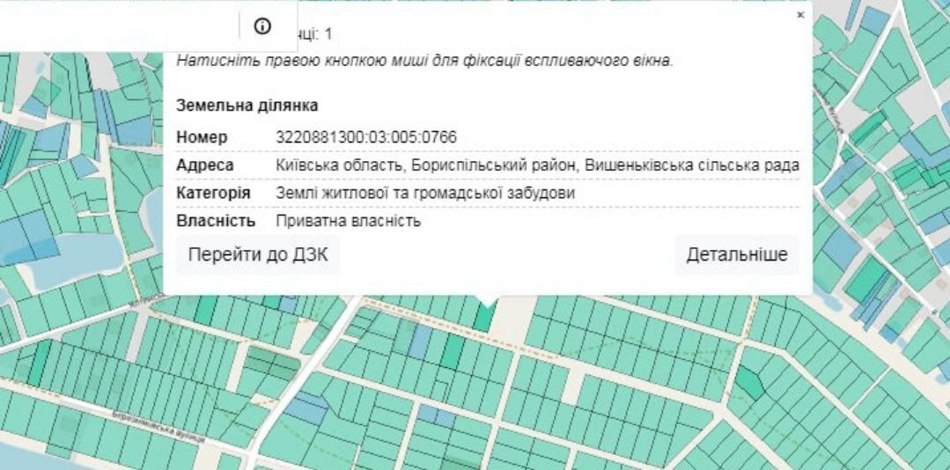The image size is (950, 470).
Task: Click the 'Категорія' field label
Action: (213, 194)
